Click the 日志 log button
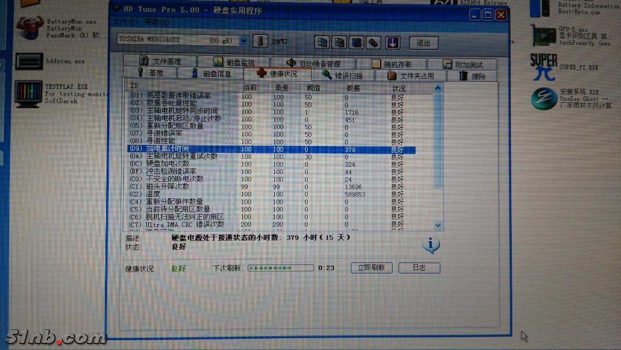The image size is (621, 350). 419,268
